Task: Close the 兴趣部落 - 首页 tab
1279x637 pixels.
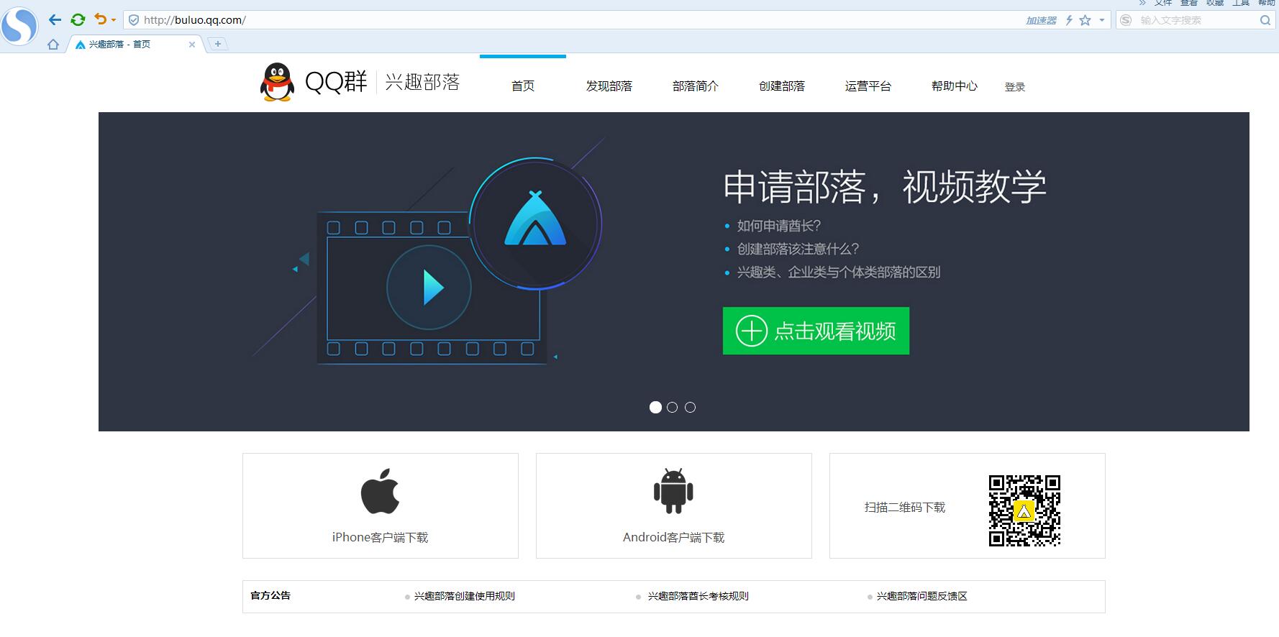Action: point(192,45)
